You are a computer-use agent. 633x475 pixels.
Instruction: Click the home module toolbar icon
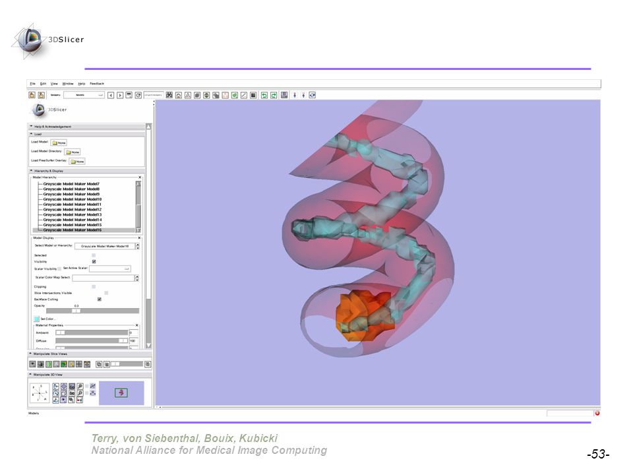click(179, 95)
